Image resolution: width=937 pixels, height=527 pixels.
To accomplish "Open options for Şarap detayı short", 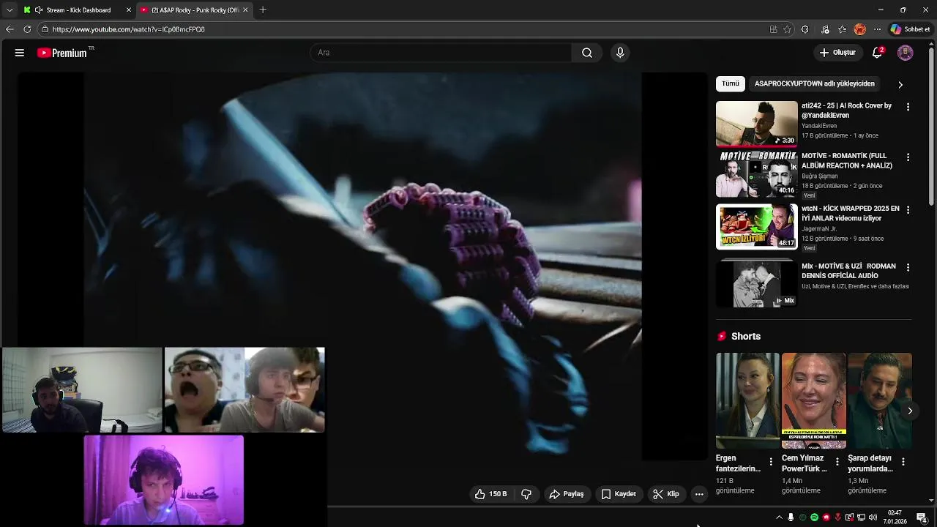I will coord(903,462).
